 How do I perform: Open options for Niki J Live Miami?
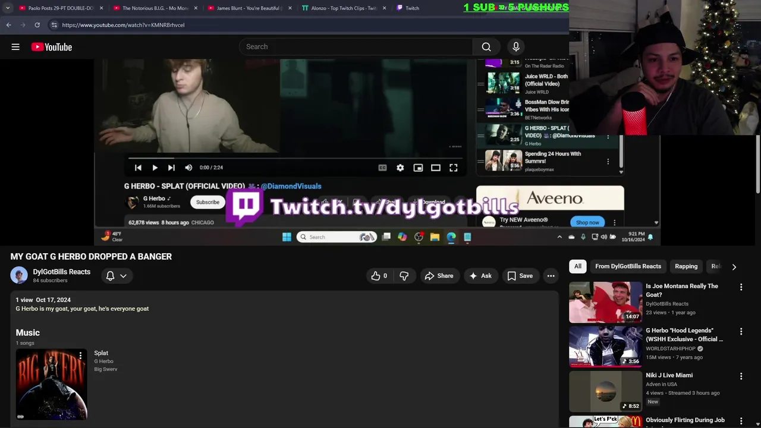coord(741,376)
